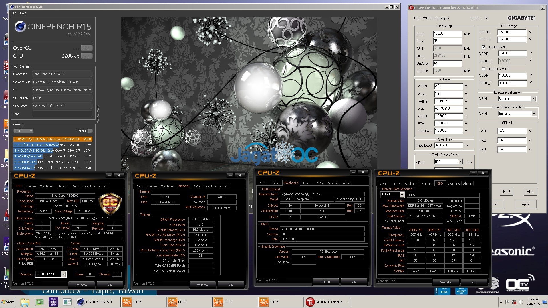
Task: Click the BCLK frequency field
Action: click(447, 34)
